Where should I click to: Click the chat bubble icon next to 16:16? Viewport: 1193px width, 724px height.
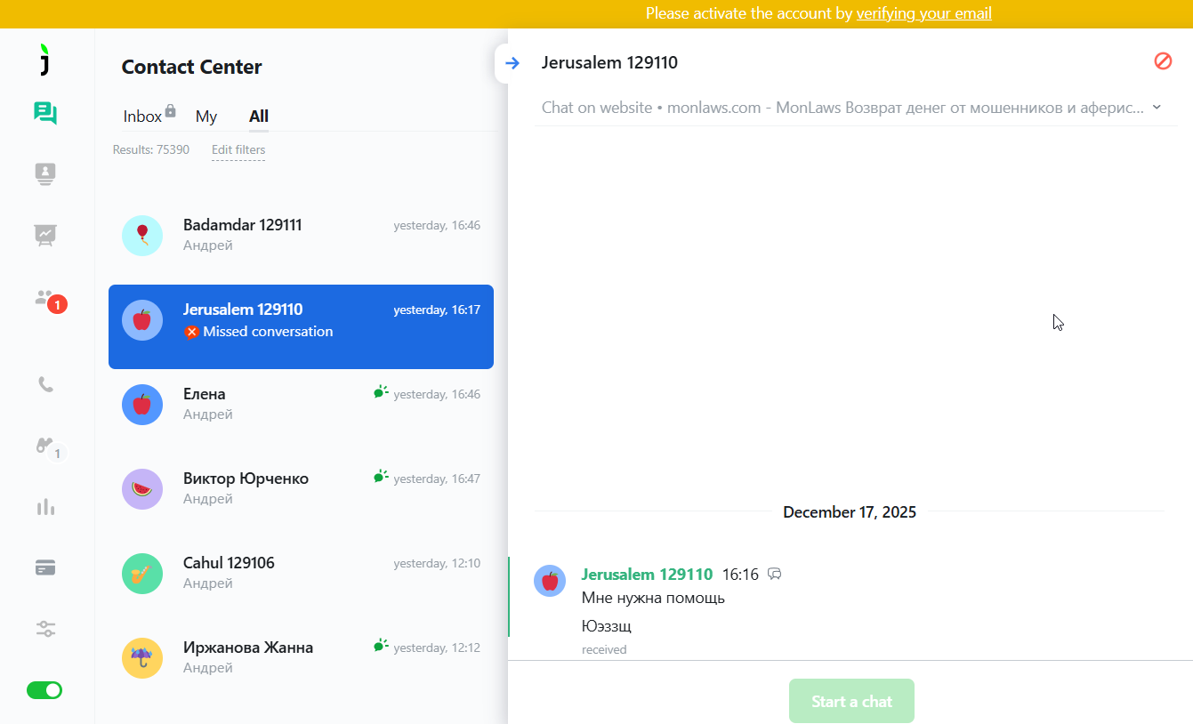pyautogui.click(x=774, y=575)
